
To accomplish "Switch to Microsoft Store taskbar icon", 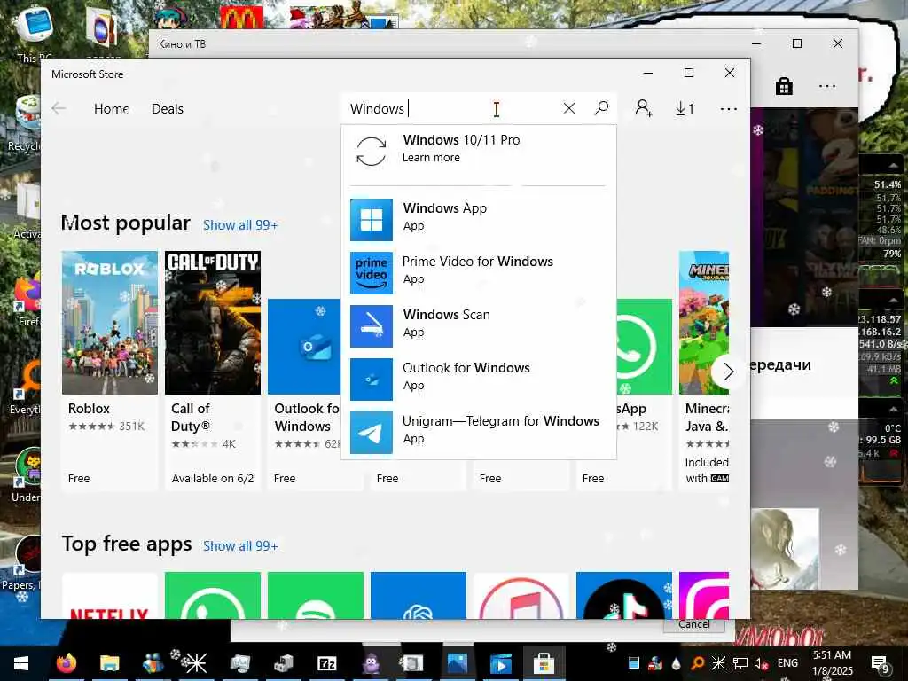I will 544,663.
